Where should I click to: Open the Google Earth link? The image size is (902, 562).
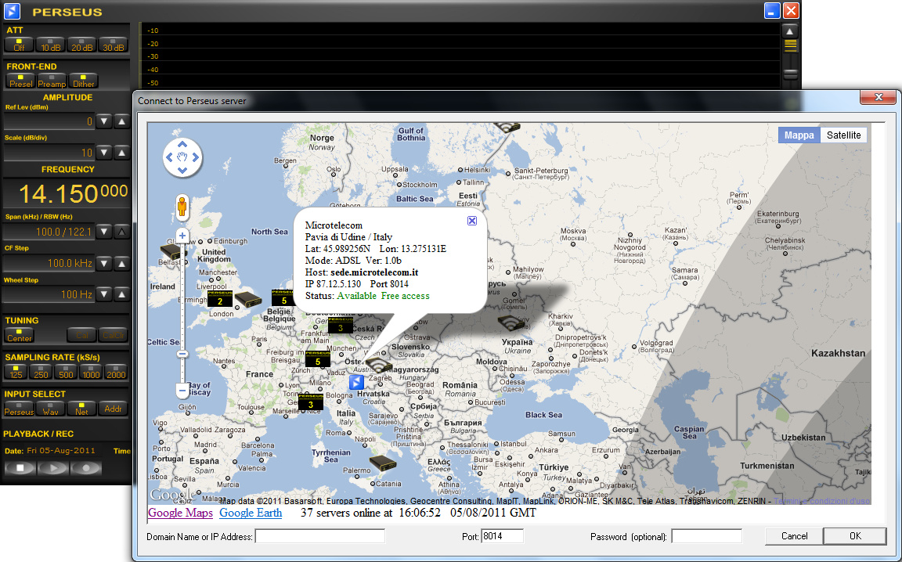point(251,513)
